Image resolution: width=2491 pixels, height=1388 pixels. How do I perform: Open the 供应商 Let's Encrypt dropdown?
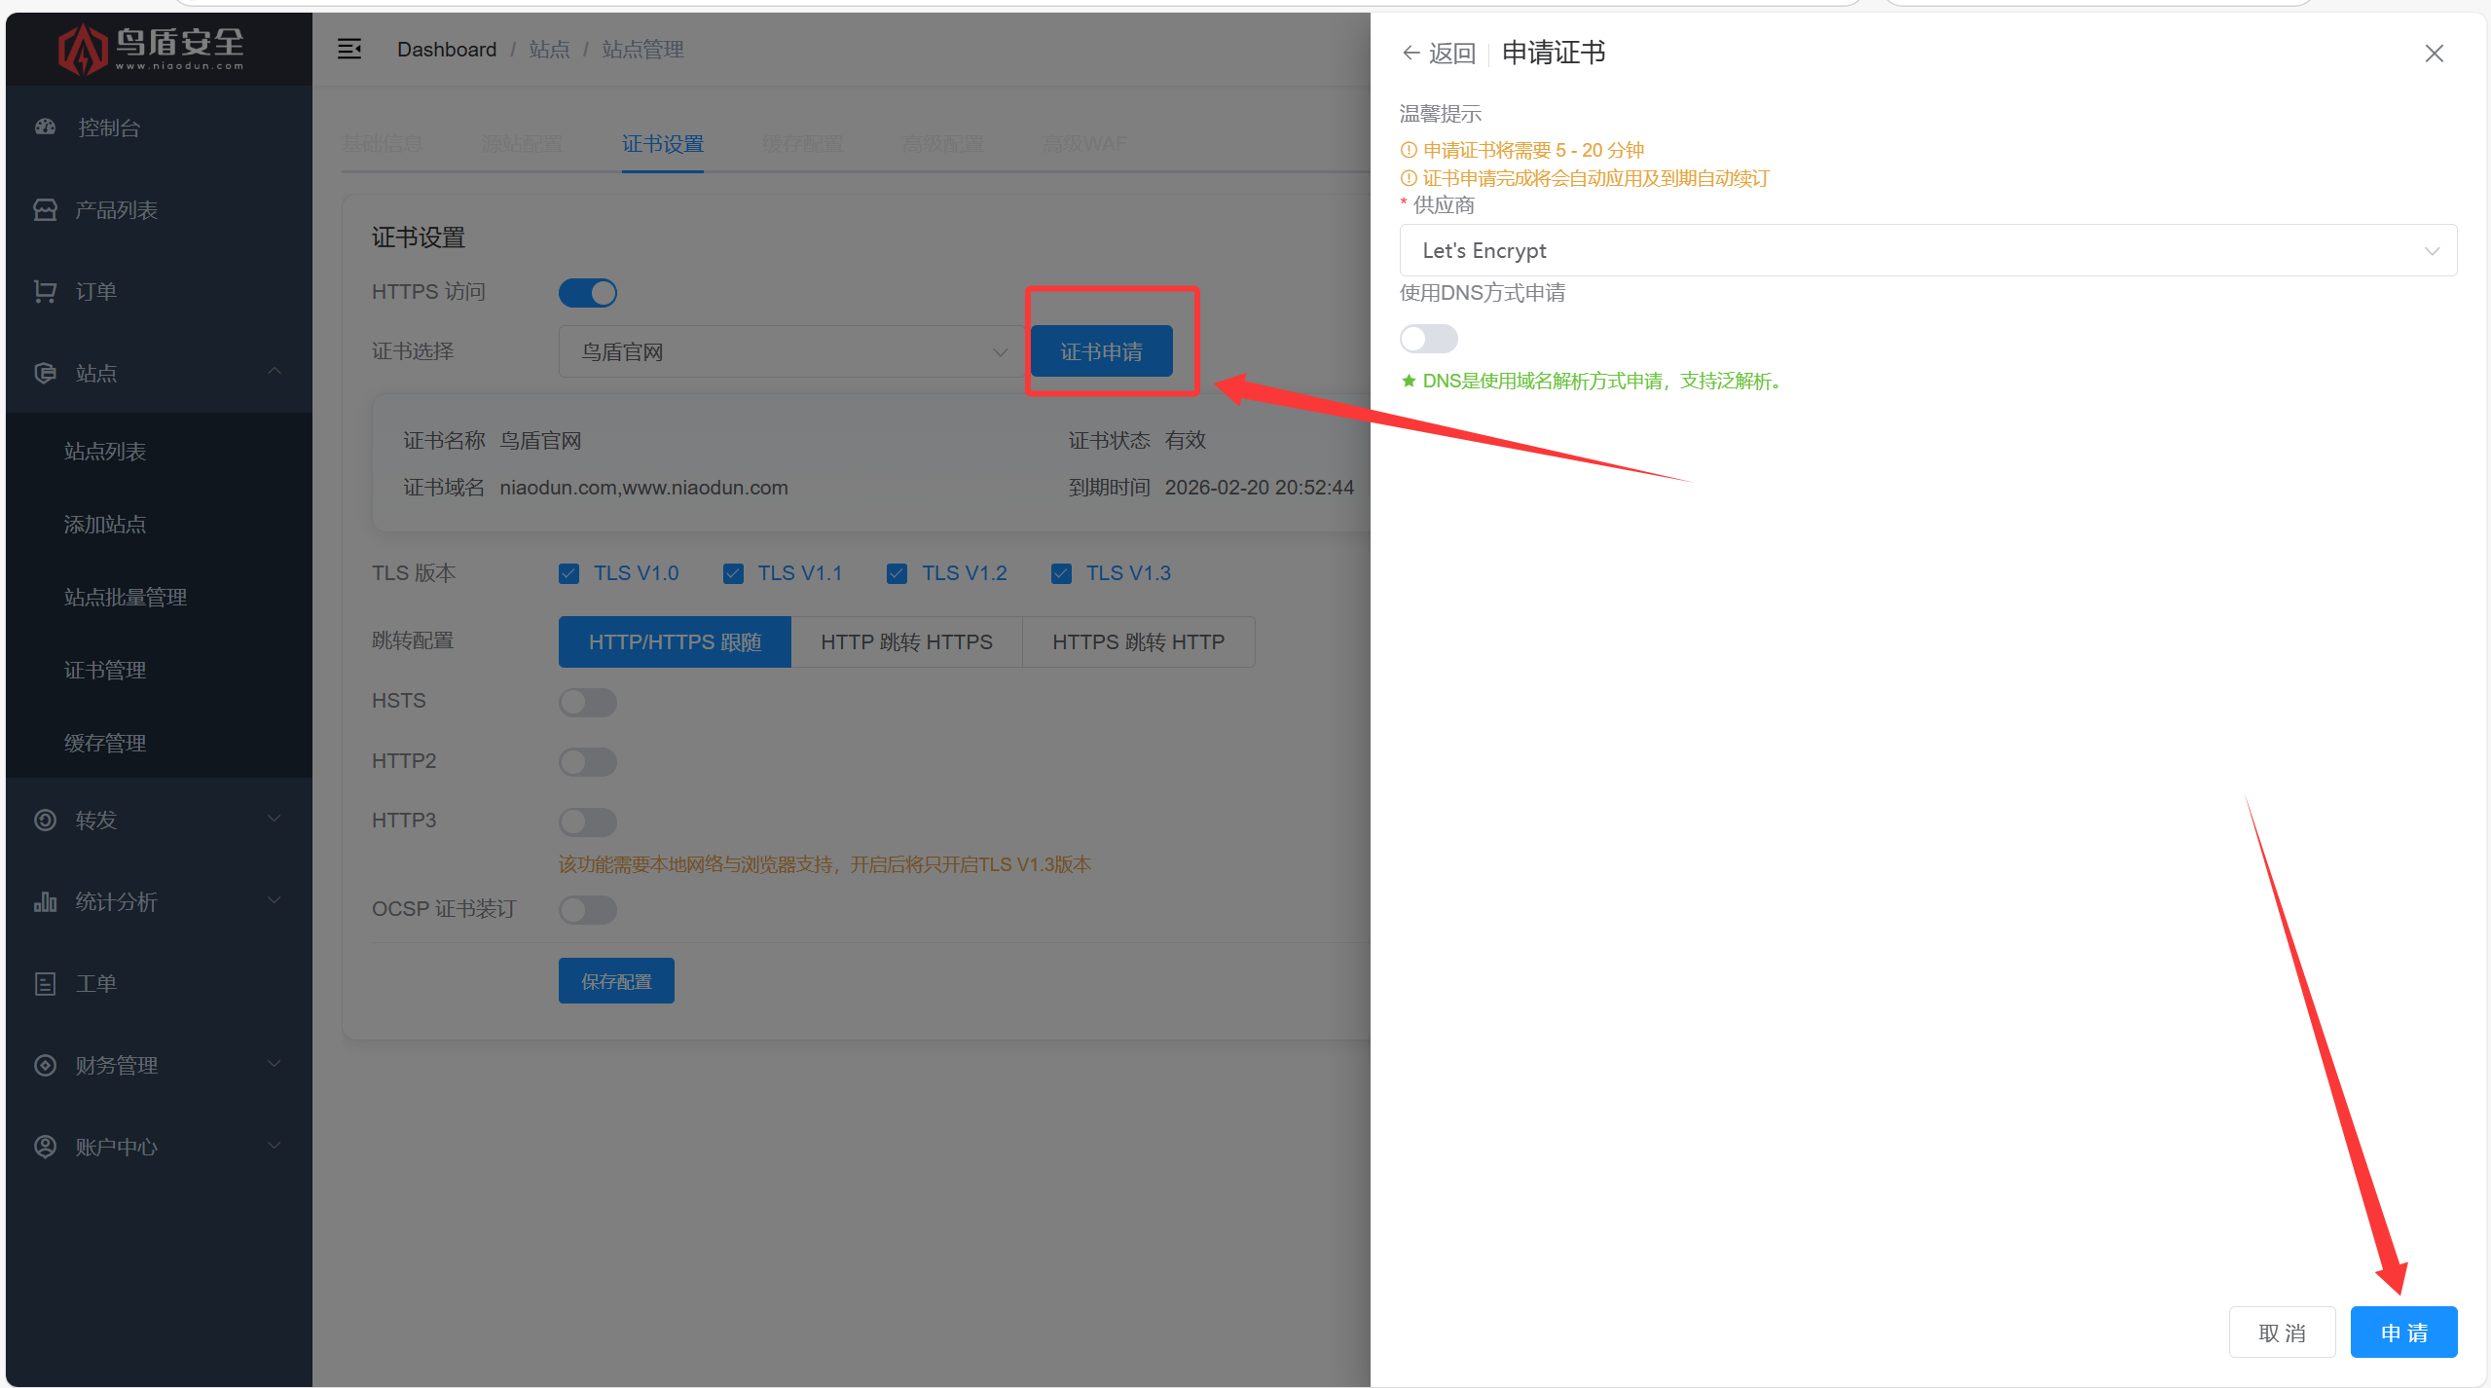pyautogui.click(x=1927, y=250)
